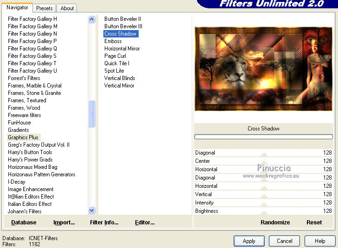
Task: Choose Emboss filter
Action: tap(113, 41)
